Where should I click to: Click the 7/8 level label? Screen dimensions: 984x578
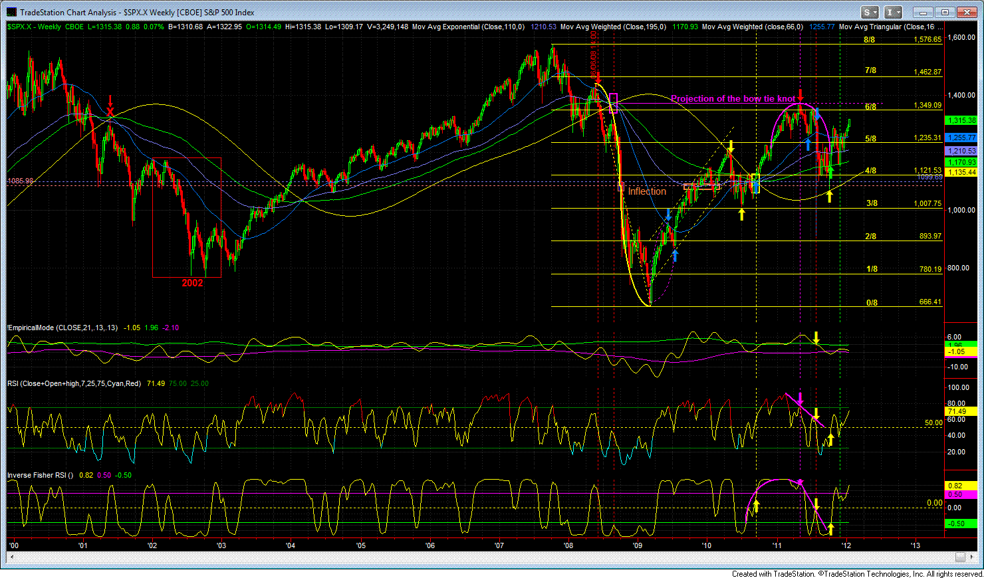871,70
